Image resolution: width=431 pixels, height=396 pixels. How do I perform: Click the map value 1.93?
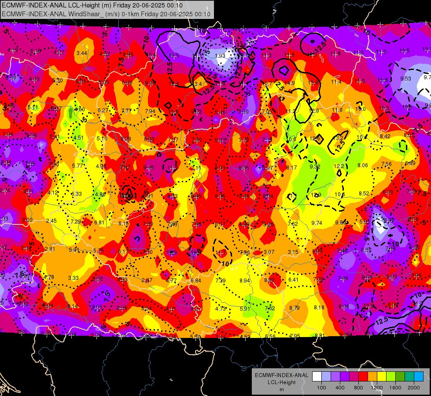pos(220,56)
